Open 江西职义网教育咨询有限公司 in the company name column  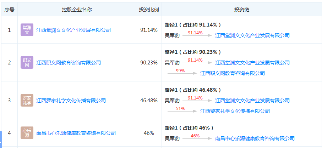pos(69,63)
